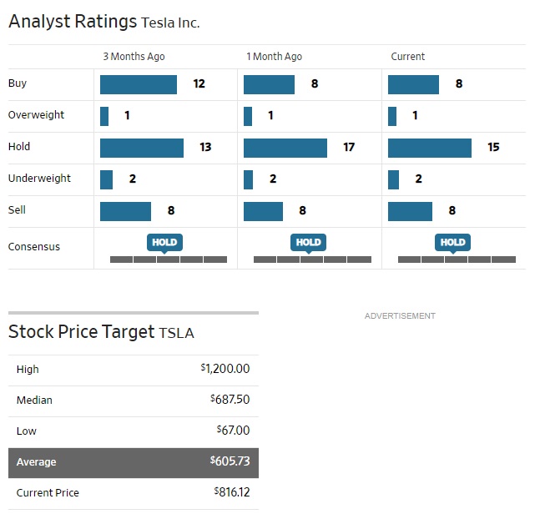This screenshot has height=519, width=540.
Task: Click the 1 Month Ago column header
Action: tap(274, 57)
